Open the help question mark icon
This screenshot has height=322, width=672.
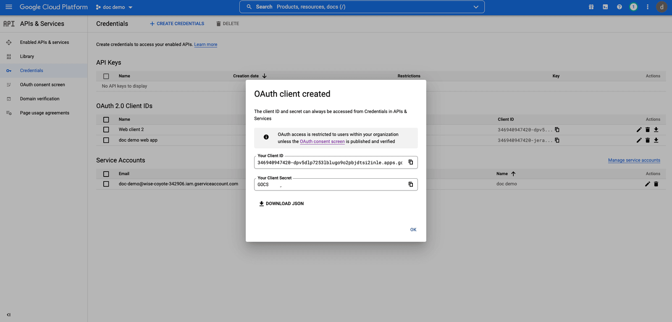pos(619,7)
